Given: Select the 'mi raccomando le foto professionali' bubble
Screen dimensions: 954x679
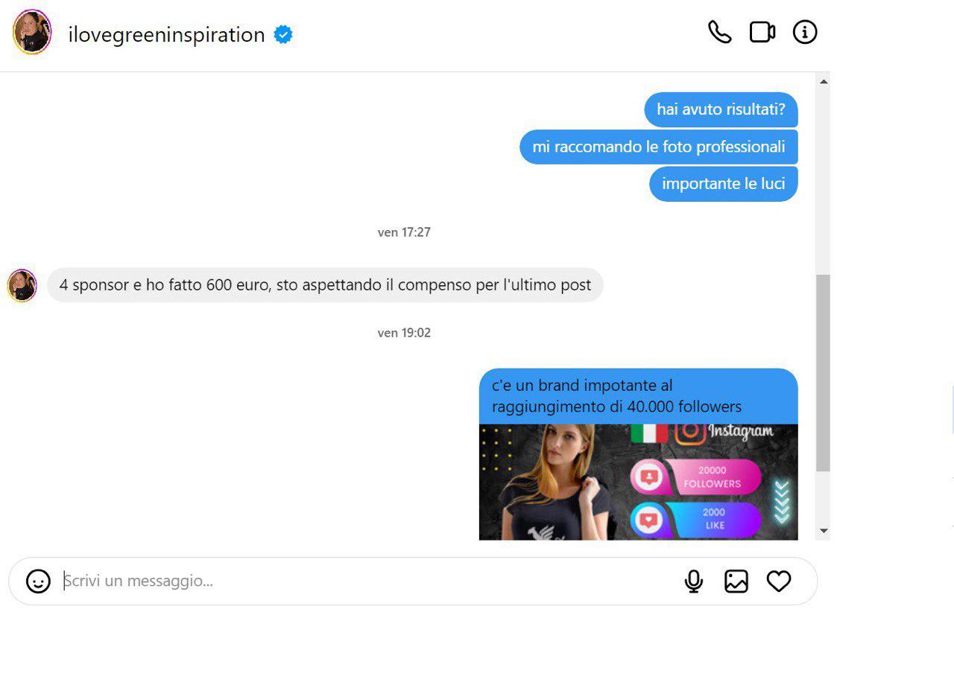Looking at the screenshot, I should 659,147.
